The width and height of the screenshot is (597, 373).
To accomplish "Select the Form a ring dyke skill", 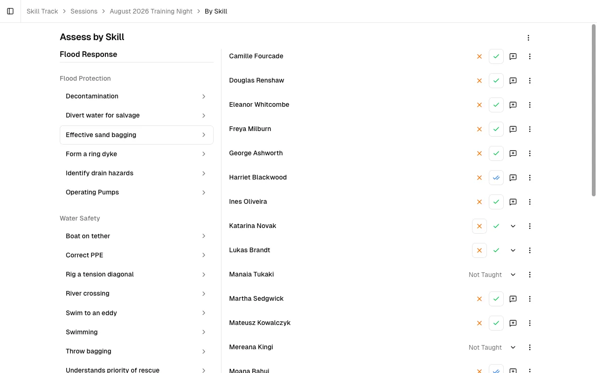I will coord(137,154).
